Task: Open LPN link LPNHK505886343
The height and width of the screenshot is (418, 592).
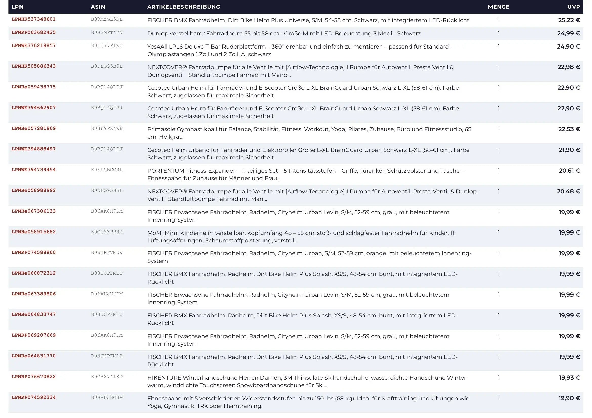Action: pyautogui.click(x=33, y=66)
